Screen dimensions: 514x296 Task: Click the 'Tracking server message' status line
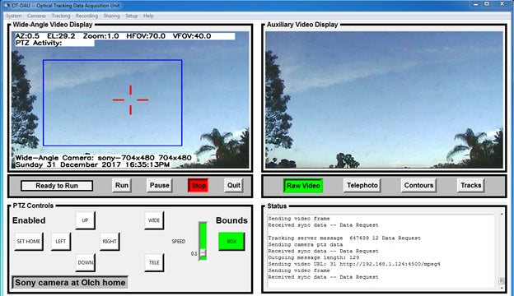coord(344,238)
